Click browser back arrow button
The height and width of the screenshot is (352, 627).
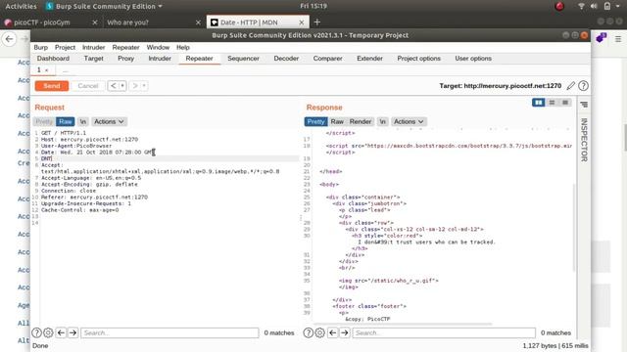click(9, 39)
